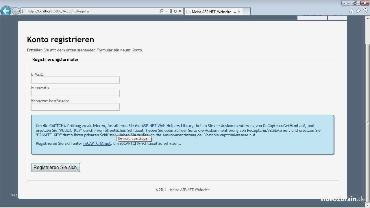Close the Meine ASP.NET-Webseite tab
The height and width of the screenshot is (208, 370).
coord(239,12)
